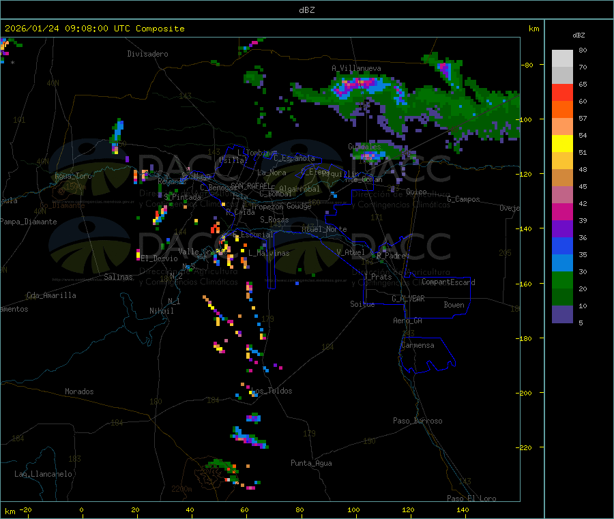
Task: Click the Soitue location label
Action: tap(362, 304)
